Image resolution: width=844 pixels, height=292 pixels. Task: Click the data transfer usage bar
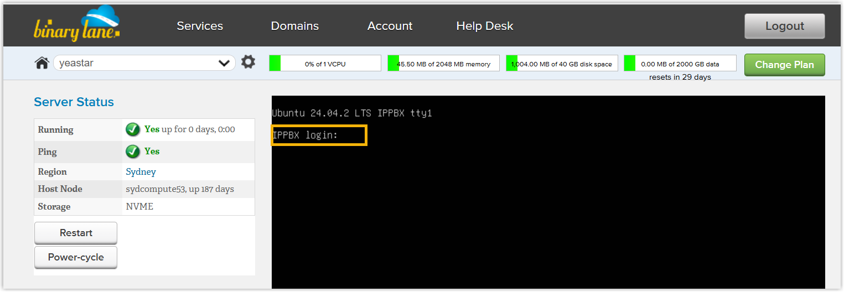point(680,64)
